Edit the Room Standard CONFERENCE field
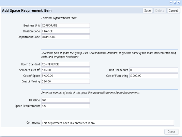The image size is (182, 137). pyautogui.click(x=66, y=64)
